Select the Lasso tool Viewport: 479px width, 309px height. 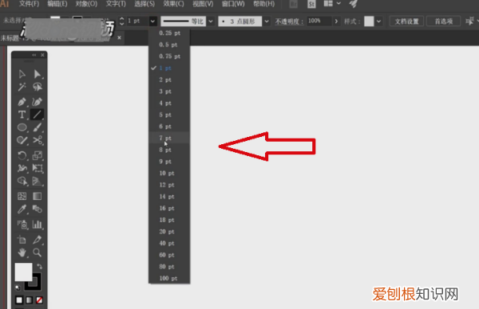(x=38, y=87)
